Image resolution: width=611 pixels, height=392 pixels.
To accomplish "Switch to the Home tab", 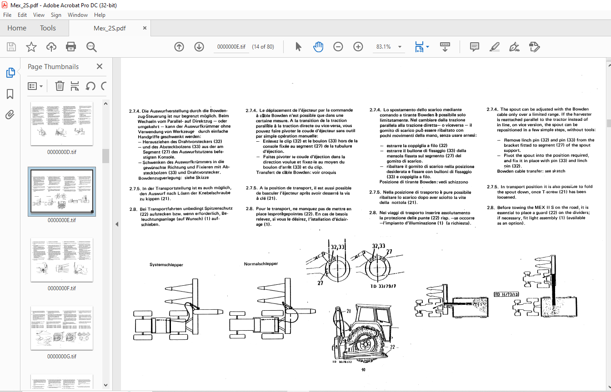I will (x=17, y=28).
